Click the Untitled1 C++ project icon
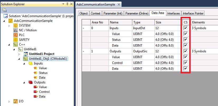 click(x=21, y=49)
